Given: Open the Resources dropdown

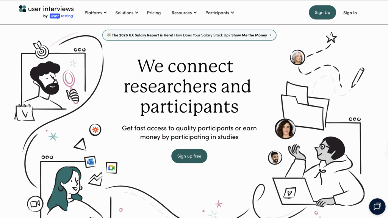Looking at the screenshot, I should pos(184,13).
